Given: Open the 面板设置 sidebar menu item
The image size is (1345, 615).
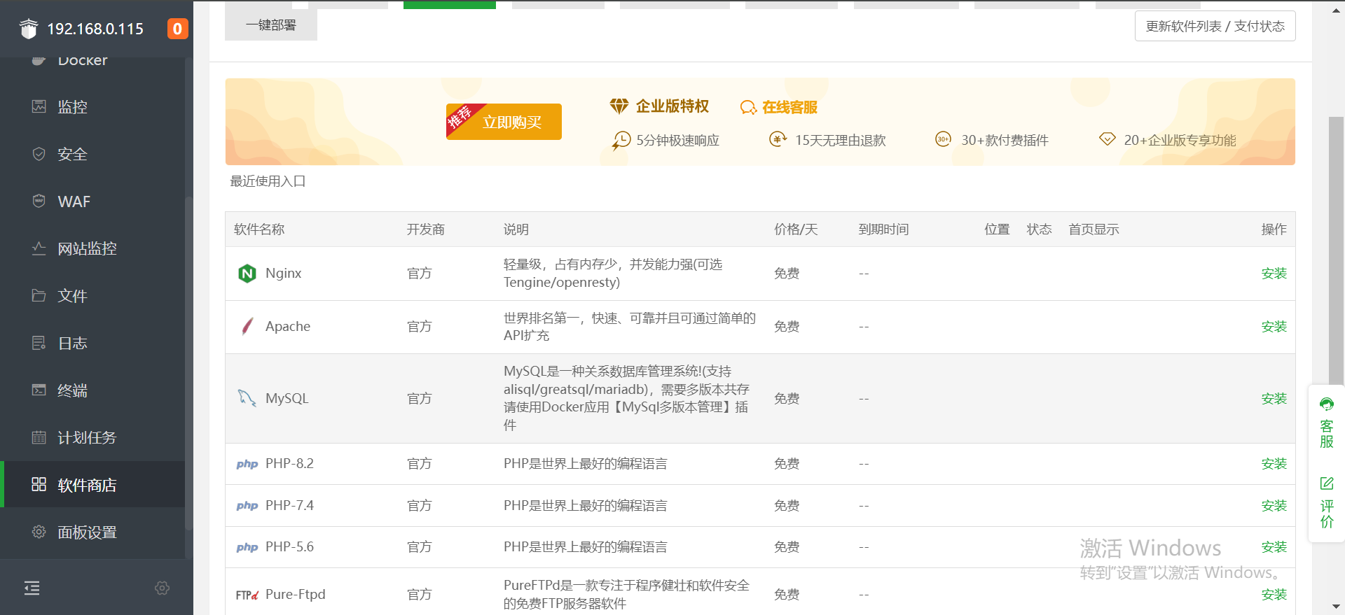Looking at the screenshot, I should pyautogui.click(x=92, y=532).
